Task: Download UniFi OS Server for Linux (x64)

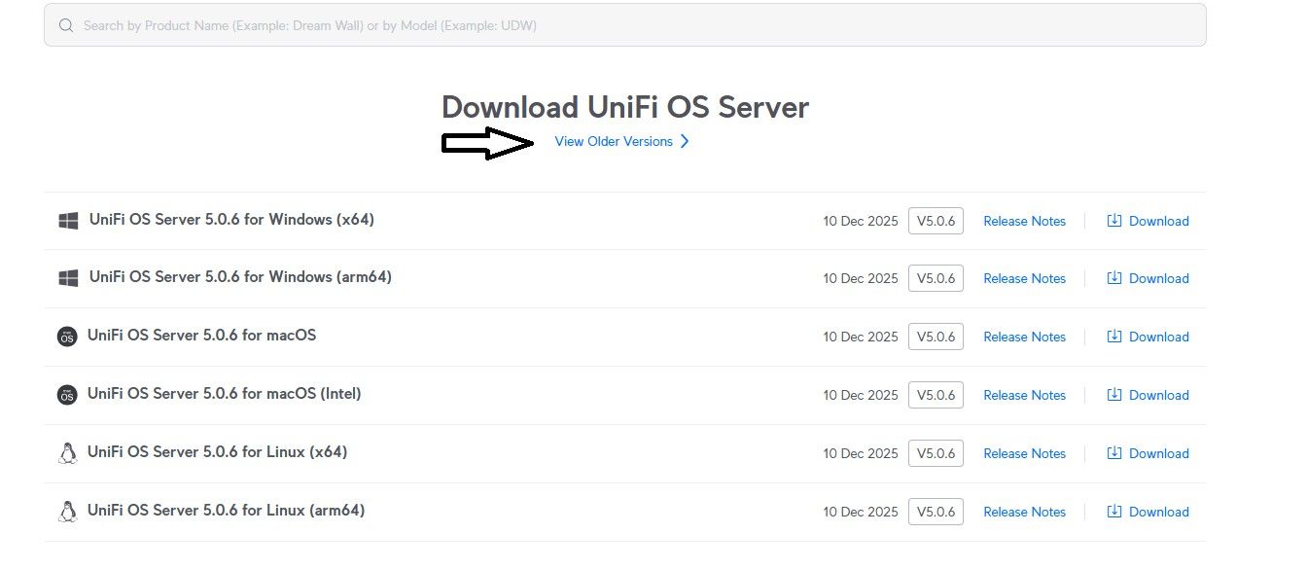Action: [1158, 453]
